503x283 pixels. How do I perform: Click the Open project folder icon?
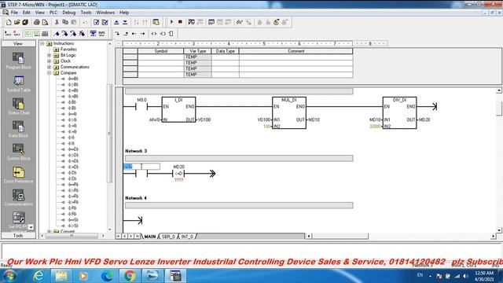(x=17, y=22)
